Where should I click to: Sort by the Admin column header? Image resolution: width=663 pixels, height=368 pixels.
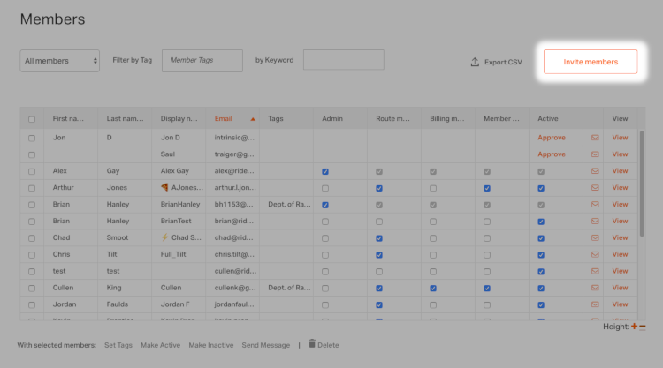332,118
